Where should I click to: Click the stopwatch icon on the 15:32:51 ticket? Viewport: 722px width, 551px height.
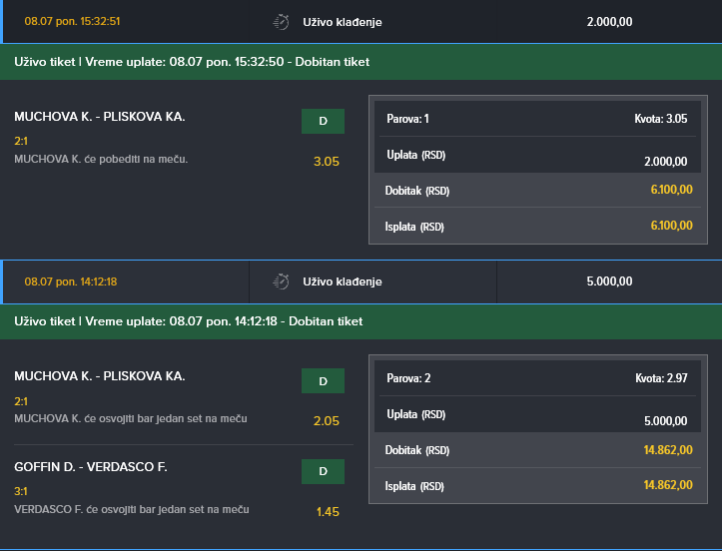[281, 22]
